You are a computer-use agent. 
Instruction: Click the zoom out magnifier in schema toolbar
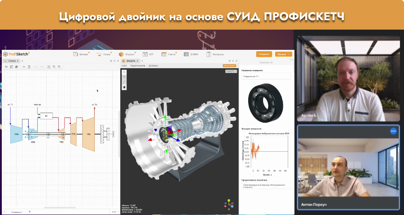[x=59, y=67]
